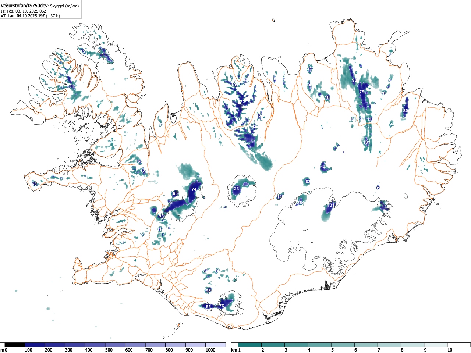Click the "75" value in the northeast
Viewport: 471px width, 353px height.
[x=362, y=92]
